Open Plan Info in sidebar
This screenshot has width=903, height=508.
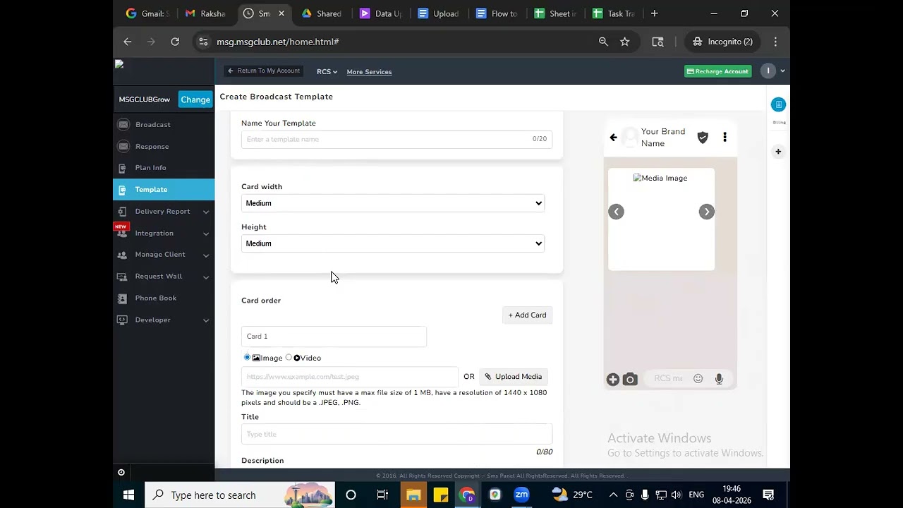(x=150, y=168)
